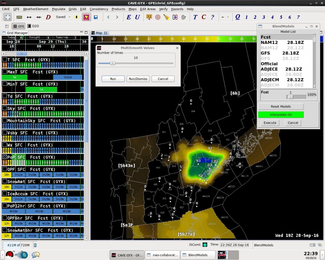This screenshot has width=325, height=260.
Task: Click the red italic D toolbar icon
Action: click(x=48, y=17)
